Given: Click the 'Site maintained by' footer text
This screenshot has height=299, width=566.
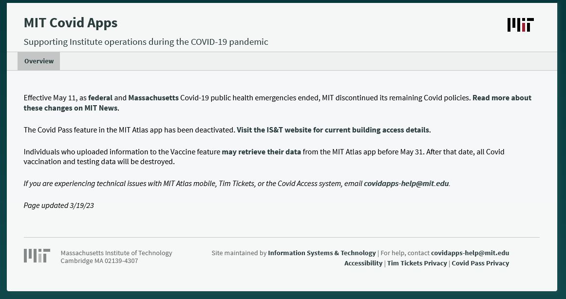Looking at the screenshot, I should 239,253.
